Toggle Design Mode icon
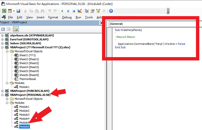 (80, 11)
